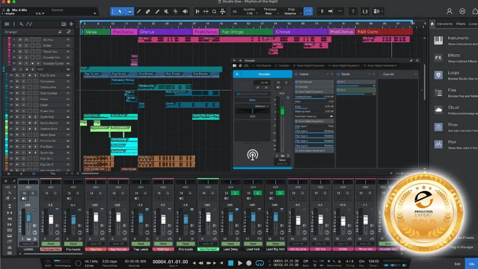This screenshot has height=269, width=478.
Task: Open the Vocoder insert in Inserts list
Action: click(314, 87)
